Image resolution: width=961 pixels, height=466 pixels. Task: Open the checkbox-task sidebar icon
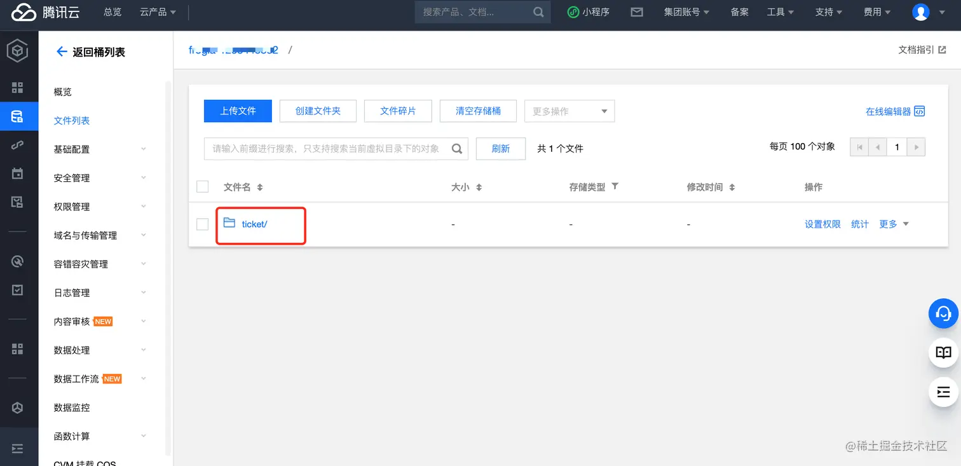[18, 290]
